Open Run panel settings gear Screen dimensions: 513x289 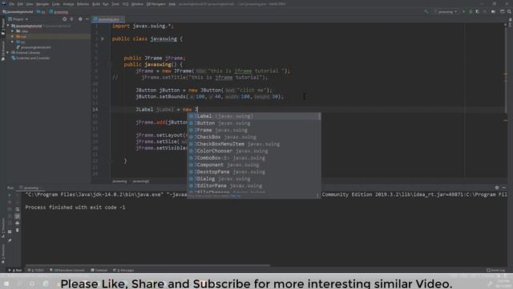coord(497,188)
